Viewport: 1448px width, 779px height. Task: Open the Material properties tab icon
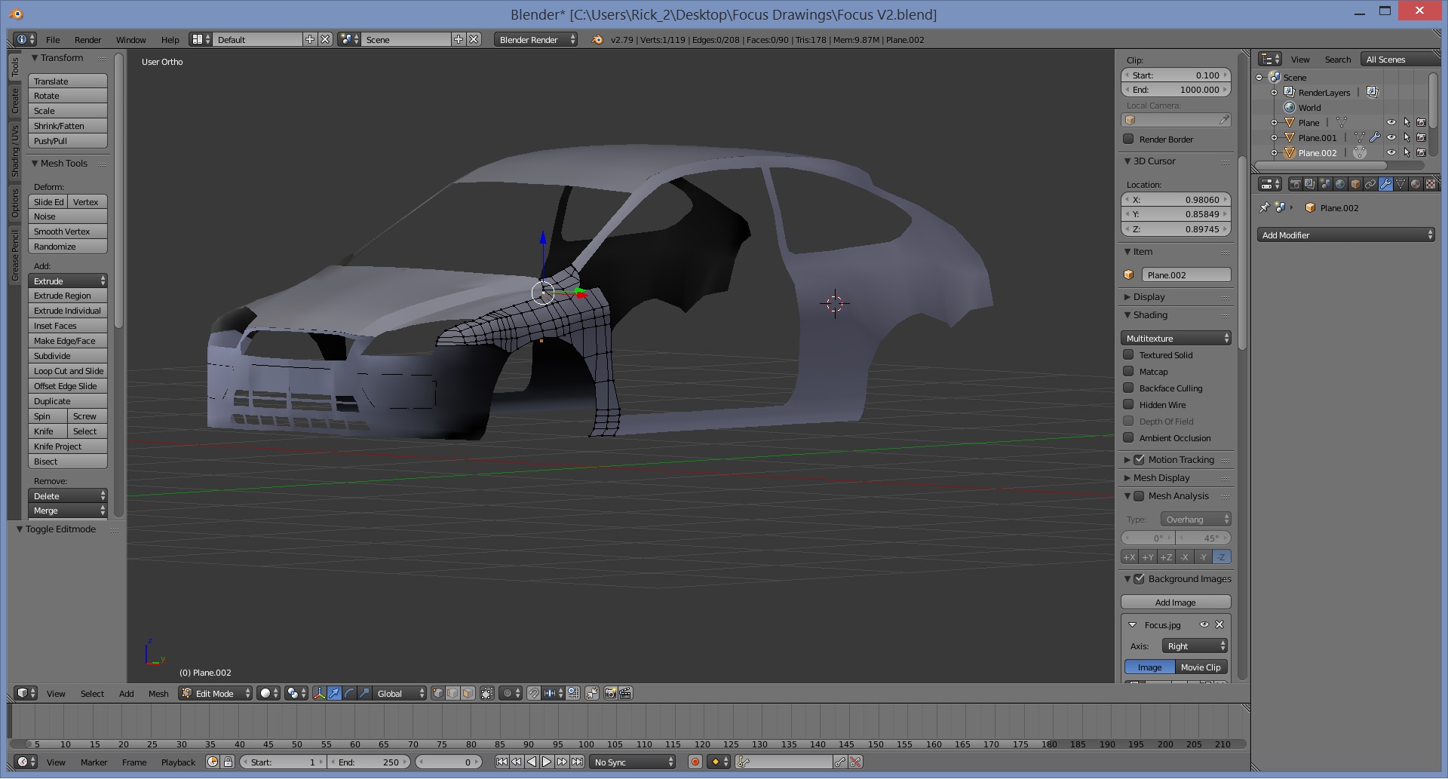[x=1416, y=184]
